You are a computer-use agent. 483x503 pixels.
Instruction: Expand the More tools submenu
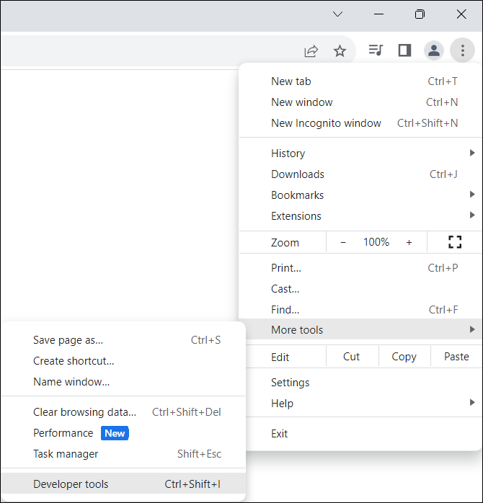click(x=360, y=329)
